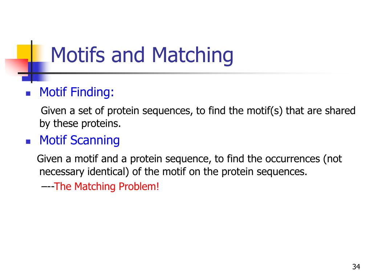Click the blue square beside title
The width and height of the screenshot is (372, 279).
click(x=36, y=72)
